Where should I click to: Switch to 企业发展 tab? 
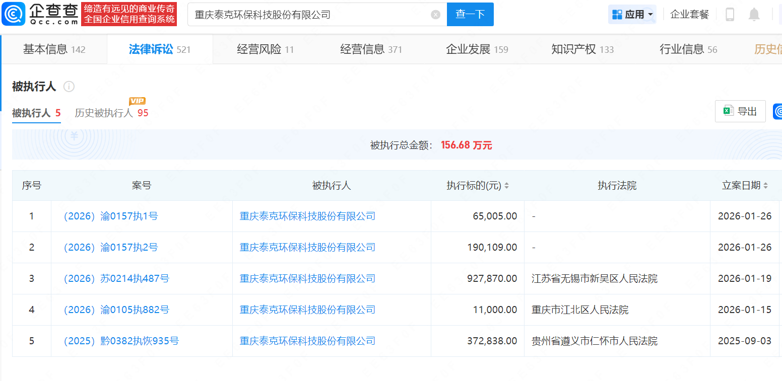[477, 49]
